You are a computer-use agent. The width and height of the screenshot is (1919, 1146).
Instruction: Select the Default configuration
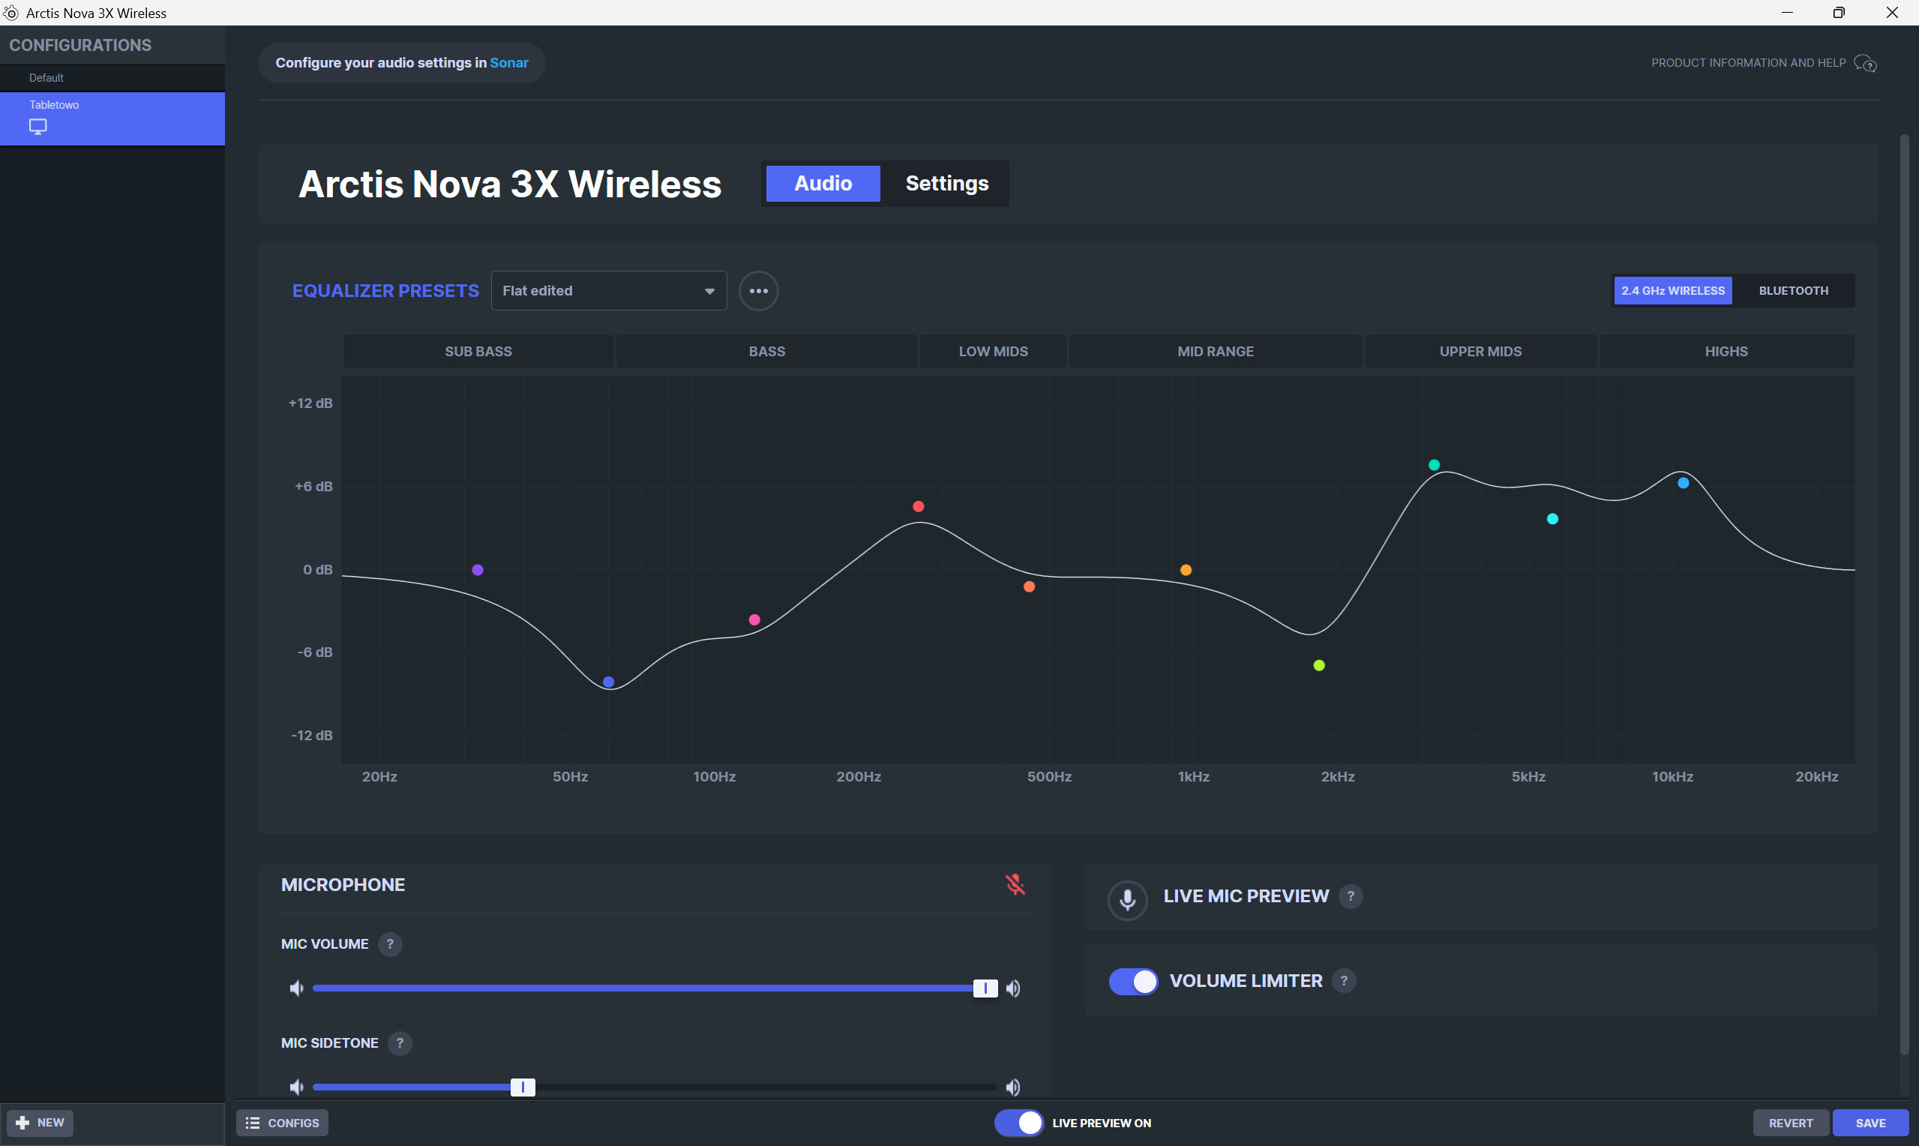[x=112, y=78]
